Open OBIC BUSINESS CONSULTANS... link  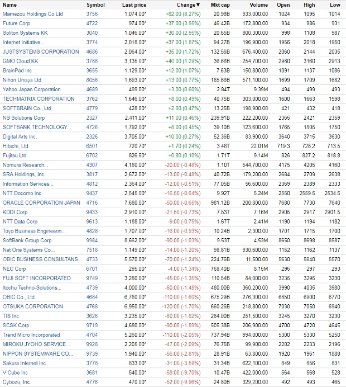tap(42, 259)
